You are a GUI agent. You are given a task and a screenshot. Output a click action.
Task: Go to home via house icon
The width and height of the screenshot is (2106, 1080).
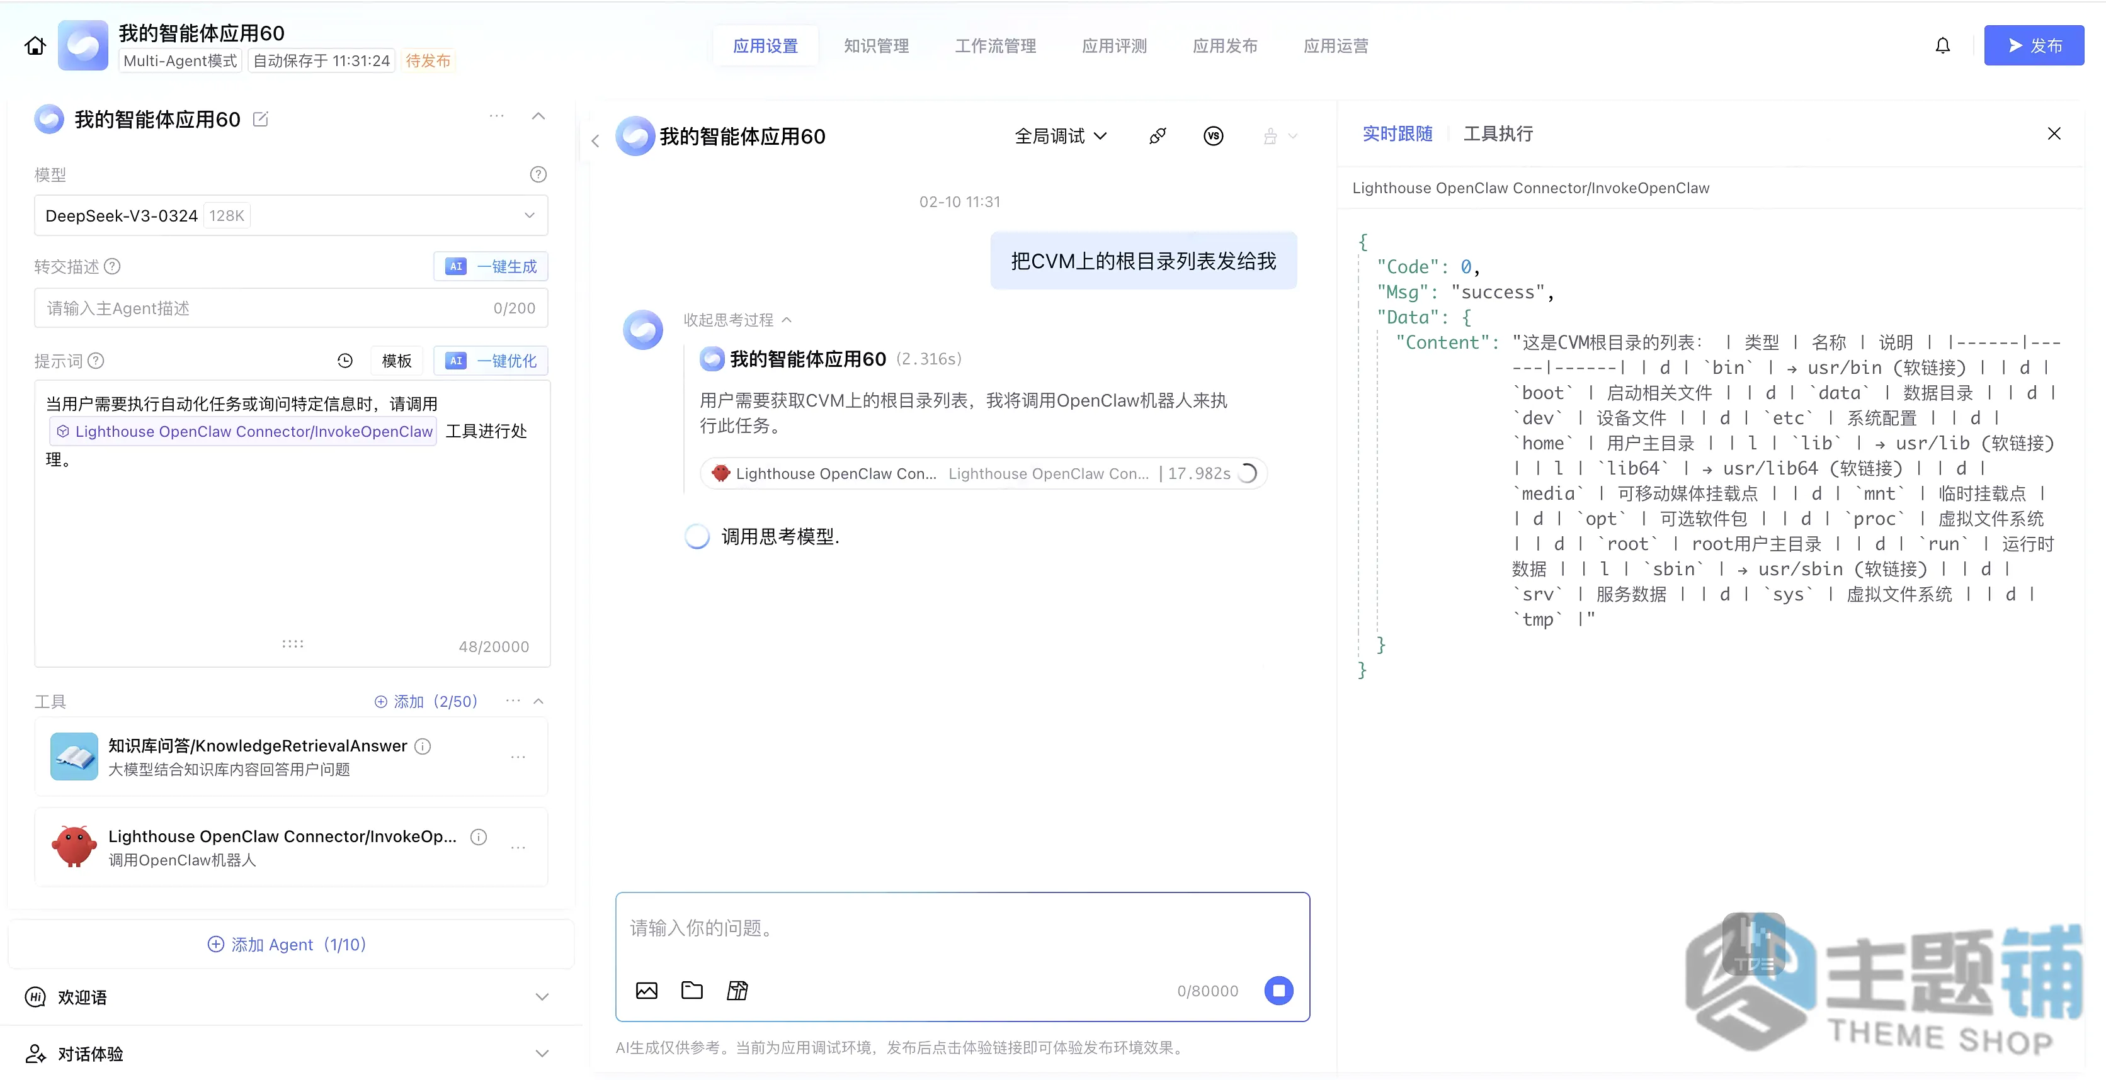(35, 46)
